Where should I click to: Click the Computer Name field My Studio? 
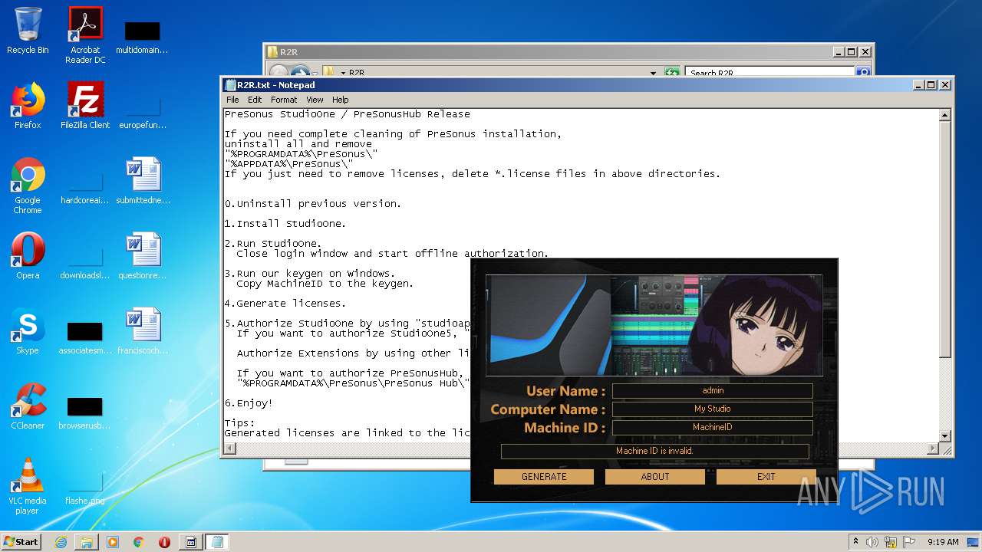click(713, 409)
